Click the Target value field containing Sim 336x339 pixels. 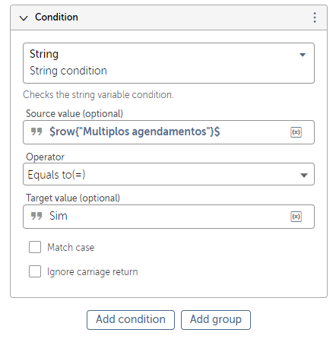click(x=169, y=217)
